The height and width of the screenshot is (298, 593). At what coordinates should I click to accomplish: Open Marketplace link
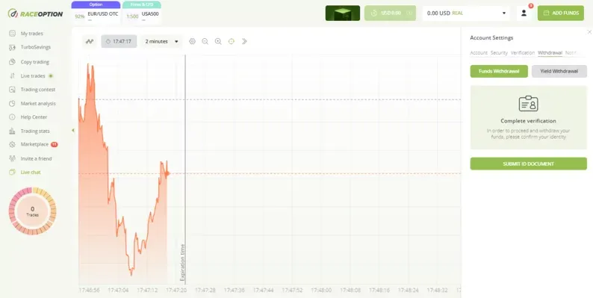coord(34,144)
